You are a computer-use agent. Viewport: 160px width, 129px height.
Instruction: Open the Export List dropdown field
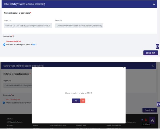coord(79,26)
